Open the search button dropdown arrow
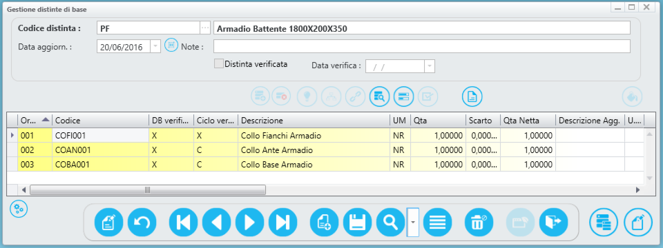 tap(413, 223)
